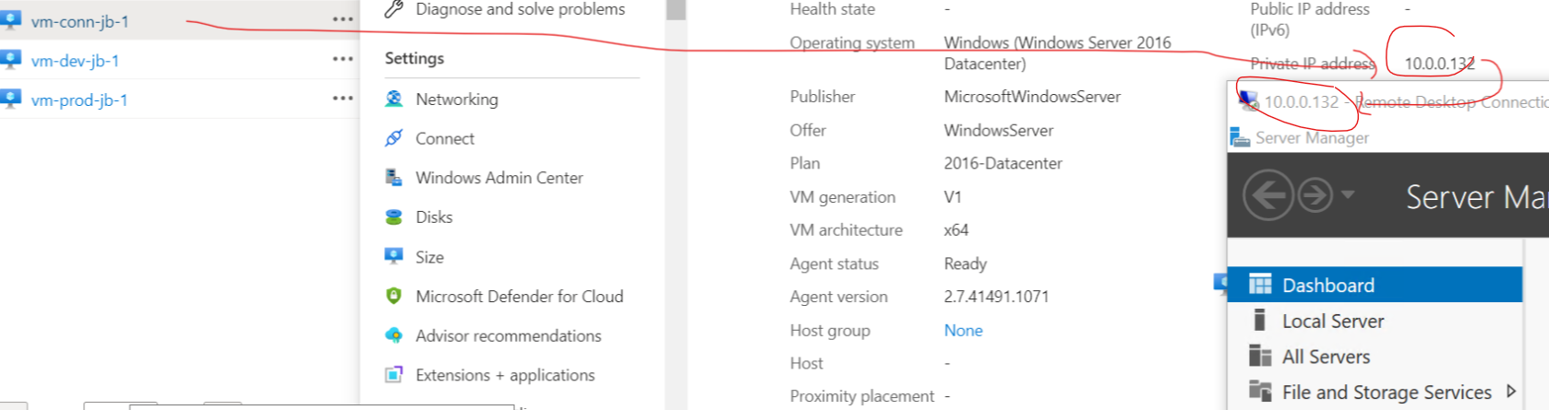
Task: Open the vm-dev-jb-1 virtual machine
Action: coord(75,61)
